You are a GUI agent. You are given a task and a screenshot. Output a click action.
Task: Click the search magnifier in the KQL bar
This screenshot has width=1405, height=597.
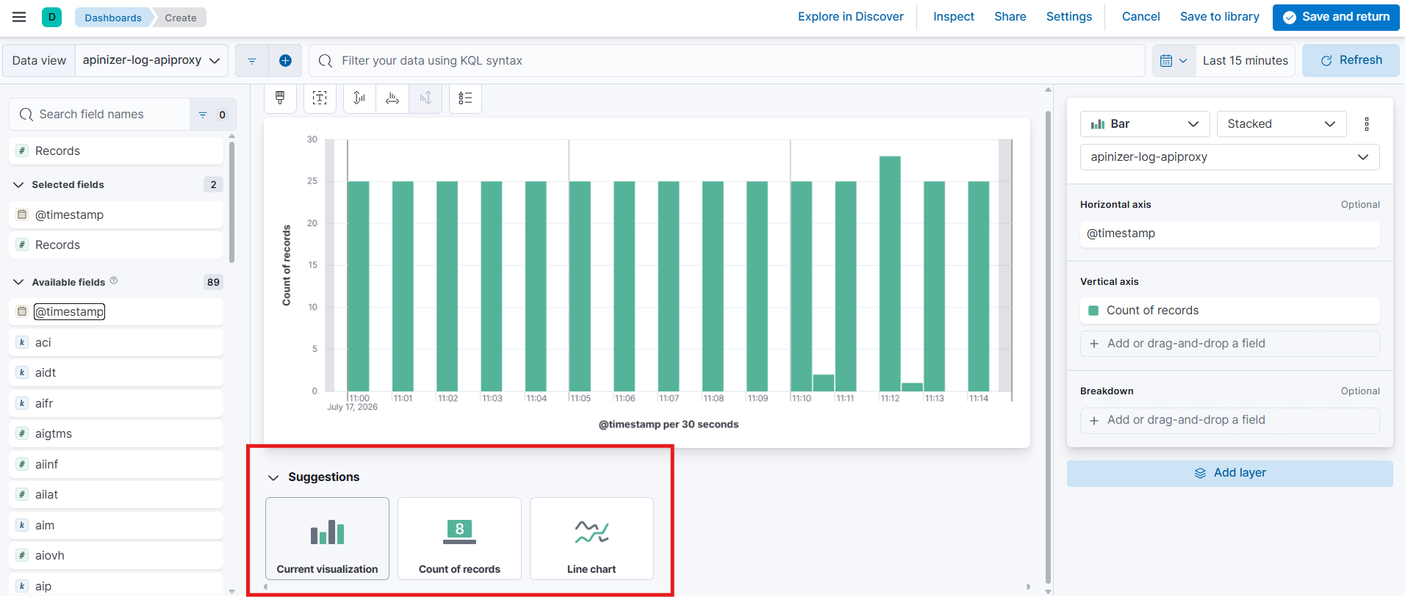(326, 60)
